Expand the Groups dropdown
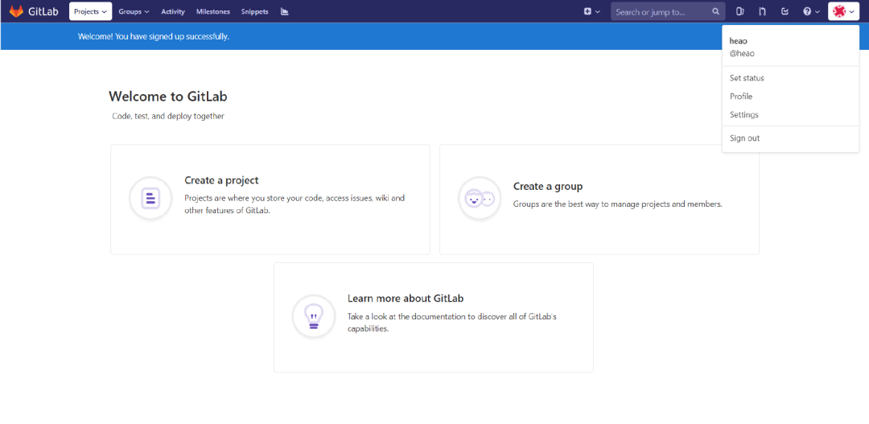Image resolution: width=869 pixels, height=424 pixels. coord(134,11)
